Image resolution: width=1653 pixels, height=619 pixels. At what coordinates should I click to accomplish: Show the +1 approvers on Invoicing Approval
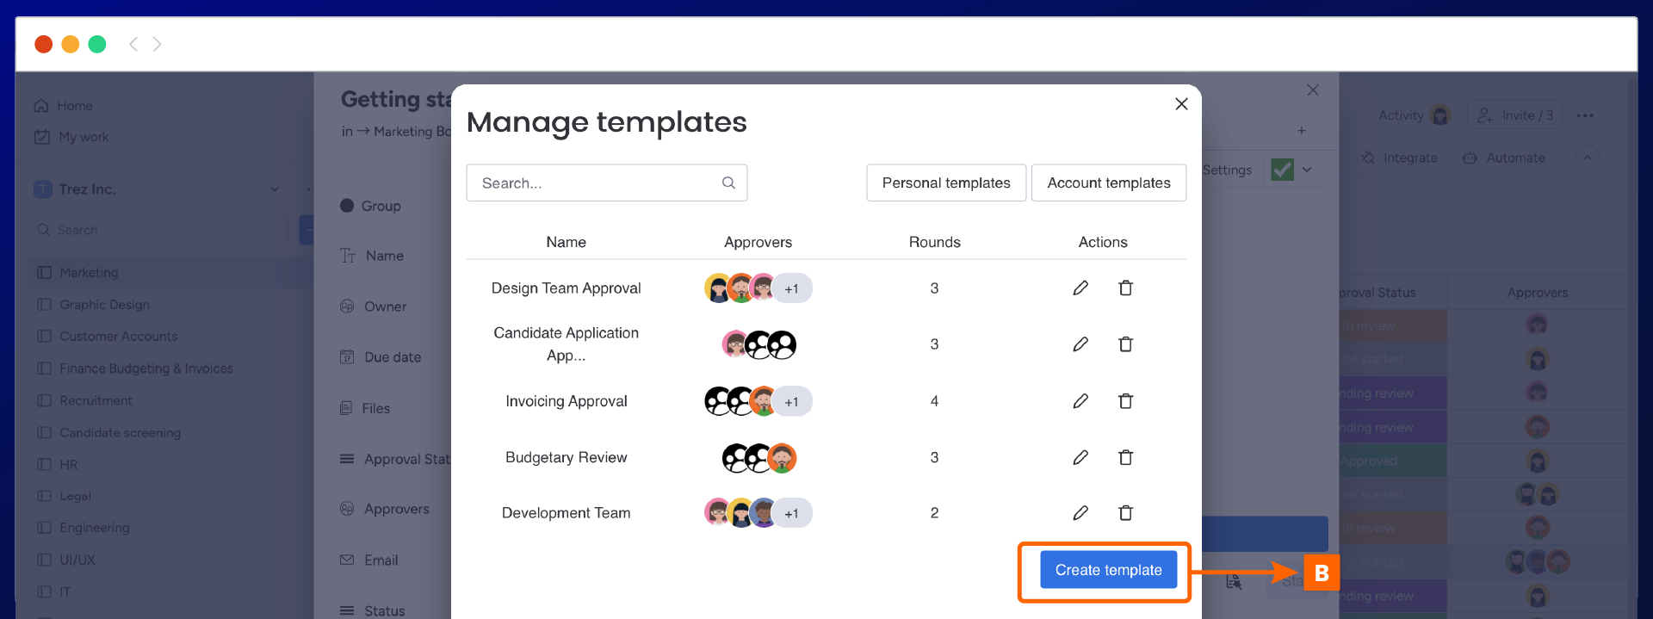coord(791,402)
